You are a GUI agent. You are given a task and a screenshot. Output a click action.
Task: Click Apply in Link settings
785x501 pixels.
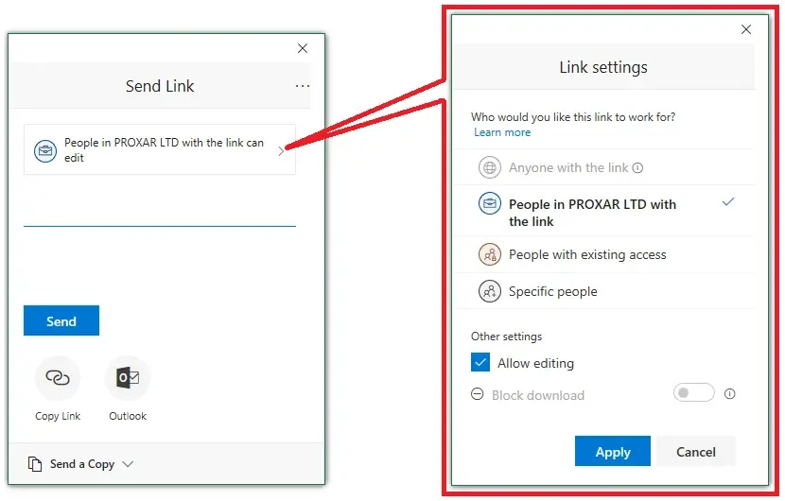pos(612,451)
